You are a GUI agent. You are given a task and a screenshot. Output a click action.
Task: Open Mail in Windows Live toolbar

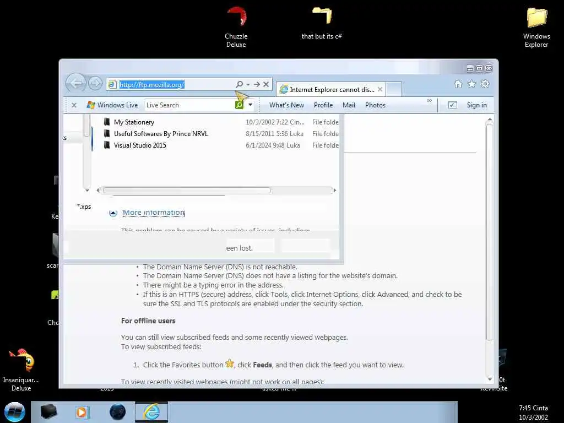(x=349, y=105)
